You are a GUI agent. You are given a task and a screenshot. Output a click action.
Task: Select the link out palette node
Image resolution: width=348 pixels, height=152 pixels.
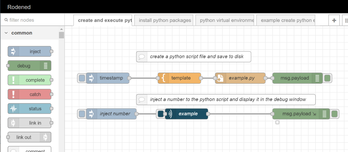click(x=29, y=137)
